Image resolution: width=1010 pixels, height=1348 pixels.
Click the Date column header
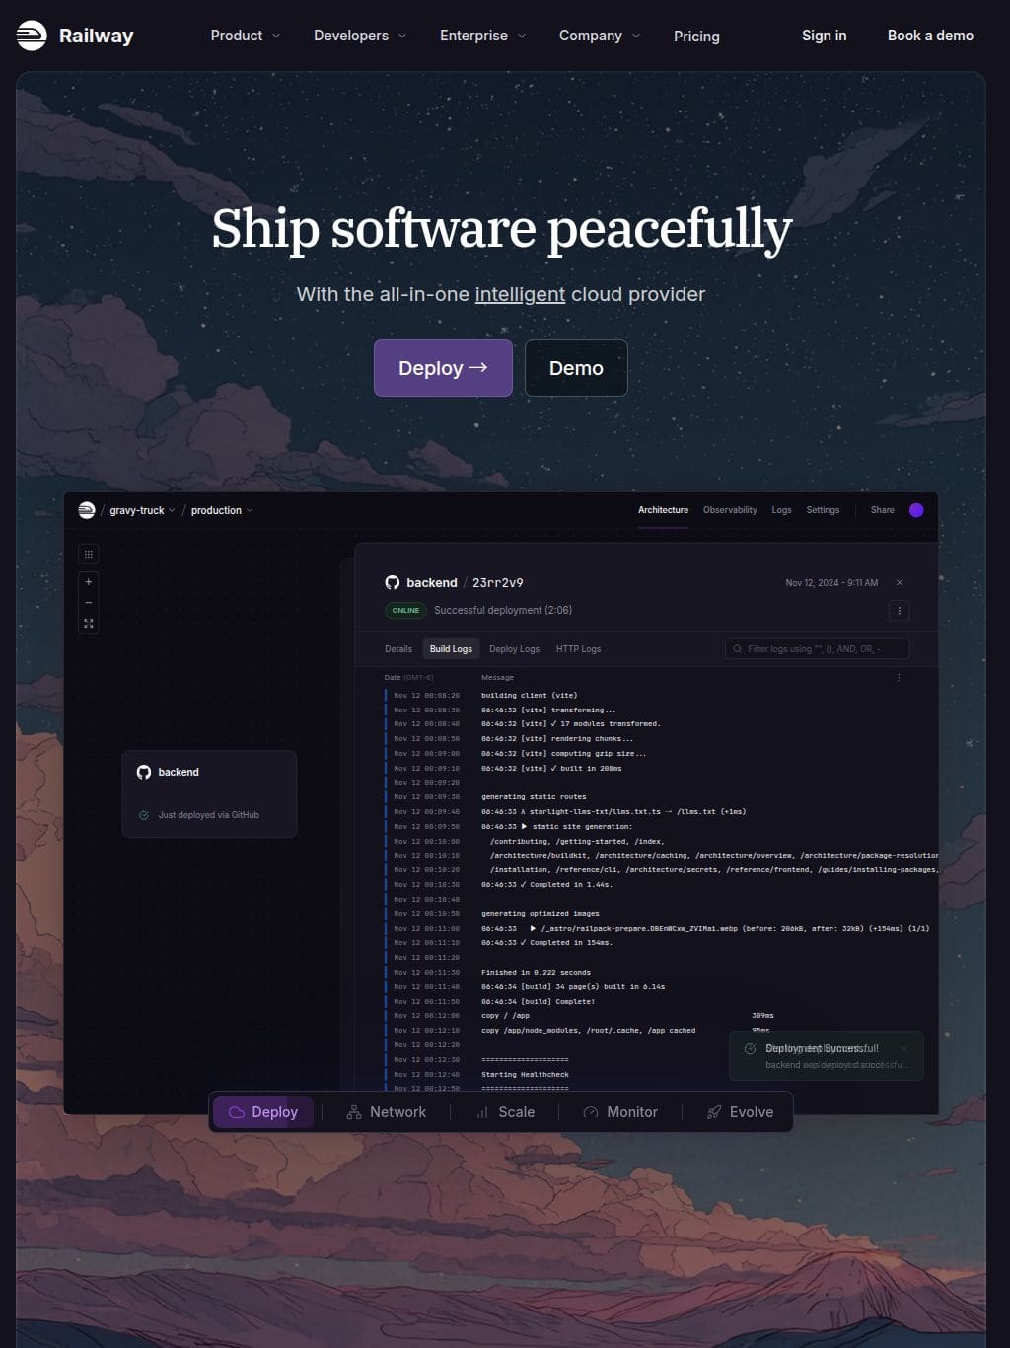408,678
